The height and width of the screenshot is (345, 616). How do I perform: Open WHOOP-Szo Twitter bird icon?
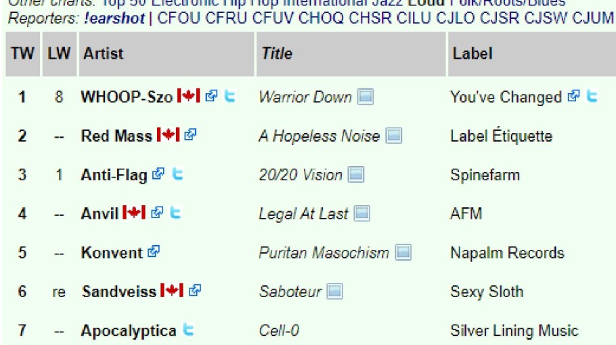230,97
